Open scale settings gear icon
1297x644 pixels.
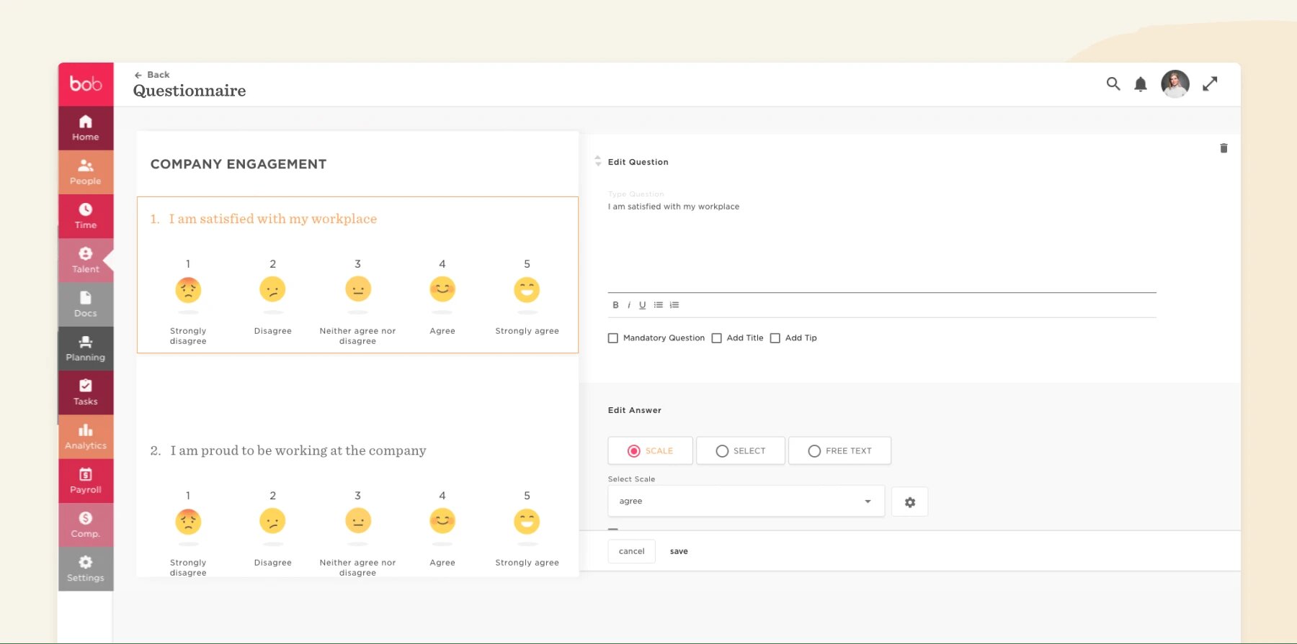(x=909, y=502)
